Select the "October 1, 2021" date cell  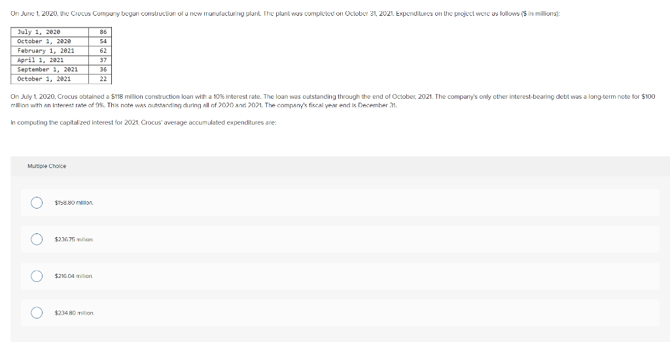pyautogui.click(x=50, y=79)
